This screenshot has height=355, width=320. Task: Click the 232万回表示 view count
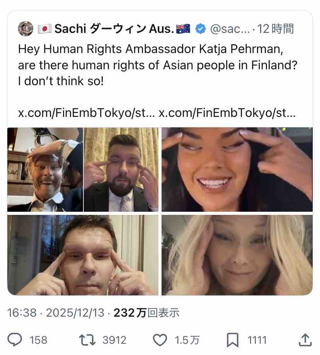[146, 313]
